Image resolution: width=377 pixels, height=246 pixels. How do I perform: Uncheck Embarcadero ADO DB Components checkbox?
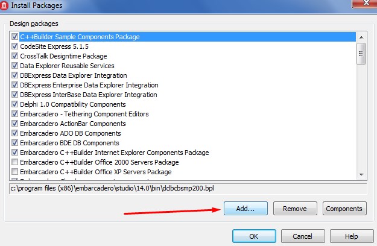pyautogui.click(x=14, y=133)
